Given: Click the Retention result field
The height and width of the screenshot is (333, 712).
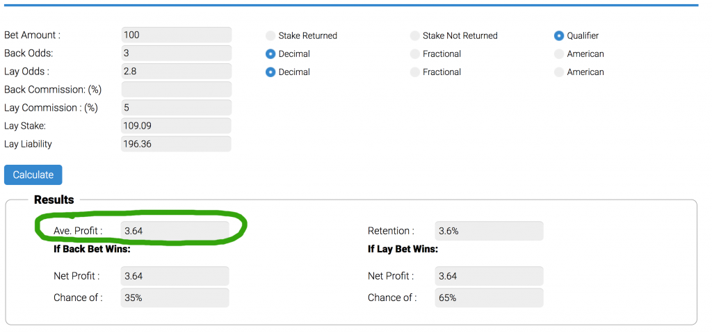Looking at the screenshot, I should pyautogui.click(x=489, y=231).
